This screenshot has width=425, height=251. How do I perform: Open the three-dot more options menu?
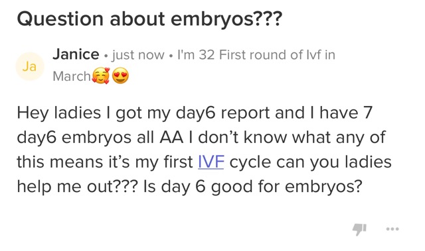click(x=392, y=229)
